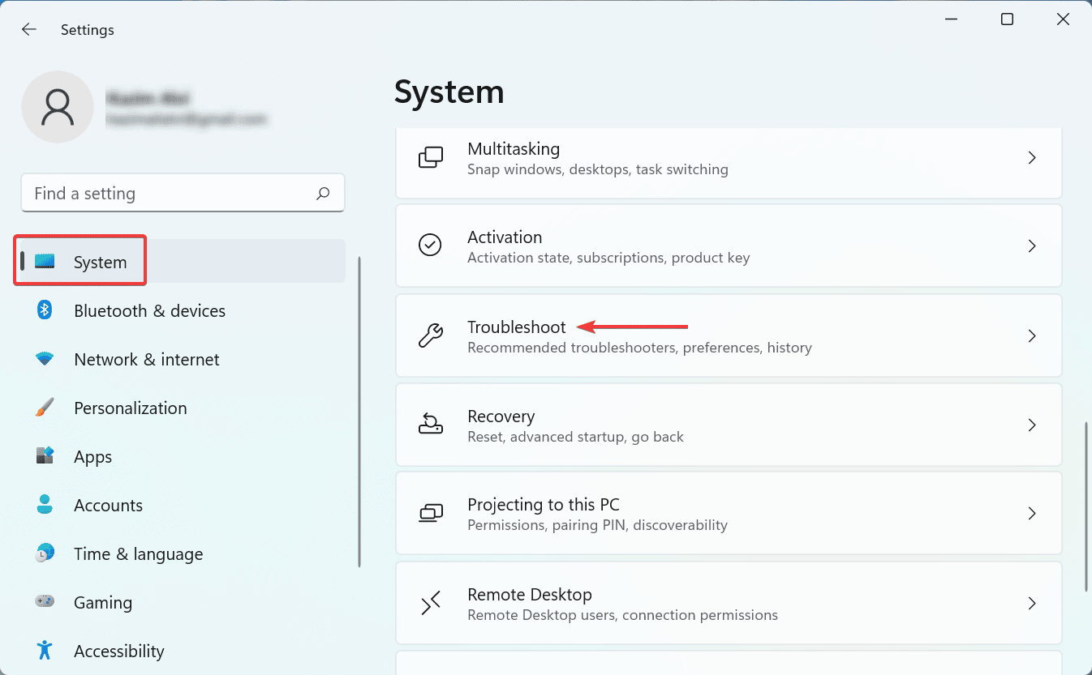This screenshot has height=675, width=1092.
Task: Click the Activation checkmark icon
Action: coord(430,246)
